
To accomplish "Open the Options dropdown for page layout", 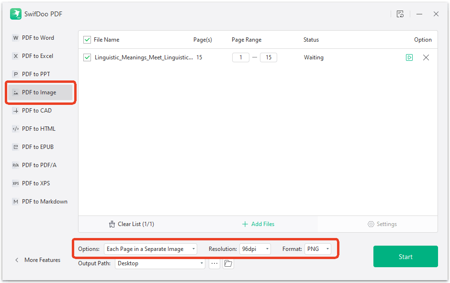I will [150, 249].
